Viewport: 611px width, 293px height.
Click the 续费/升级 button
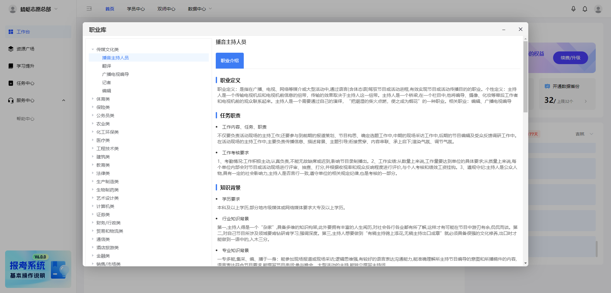(570, 58)
